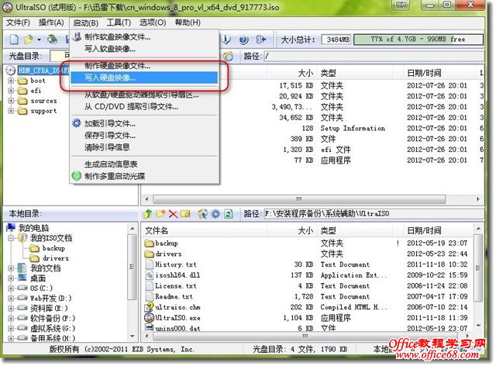Screen dimensions: 496x366
Task: Expand the boot folder in disc tree
Action: 11,81
